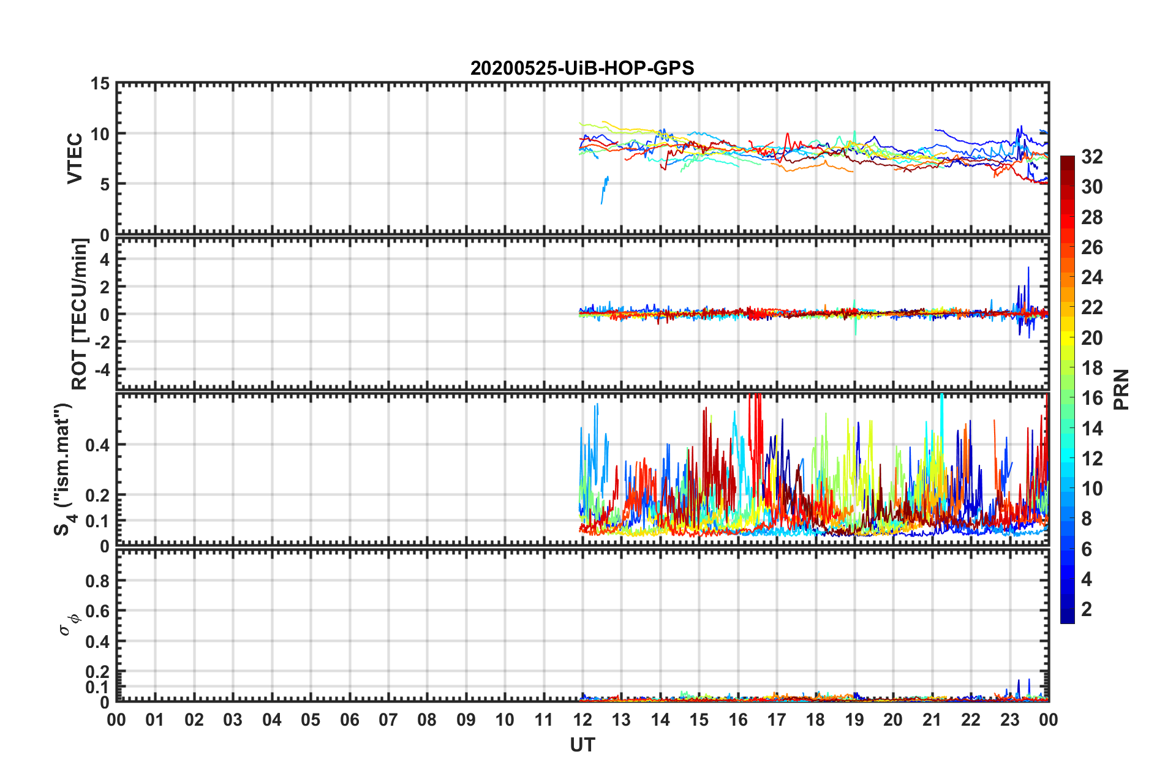Click the "-4" tick on the ROT axis
Image resolution: width=1165 pixels, height=779 pixels.
(x=102, y=370)
